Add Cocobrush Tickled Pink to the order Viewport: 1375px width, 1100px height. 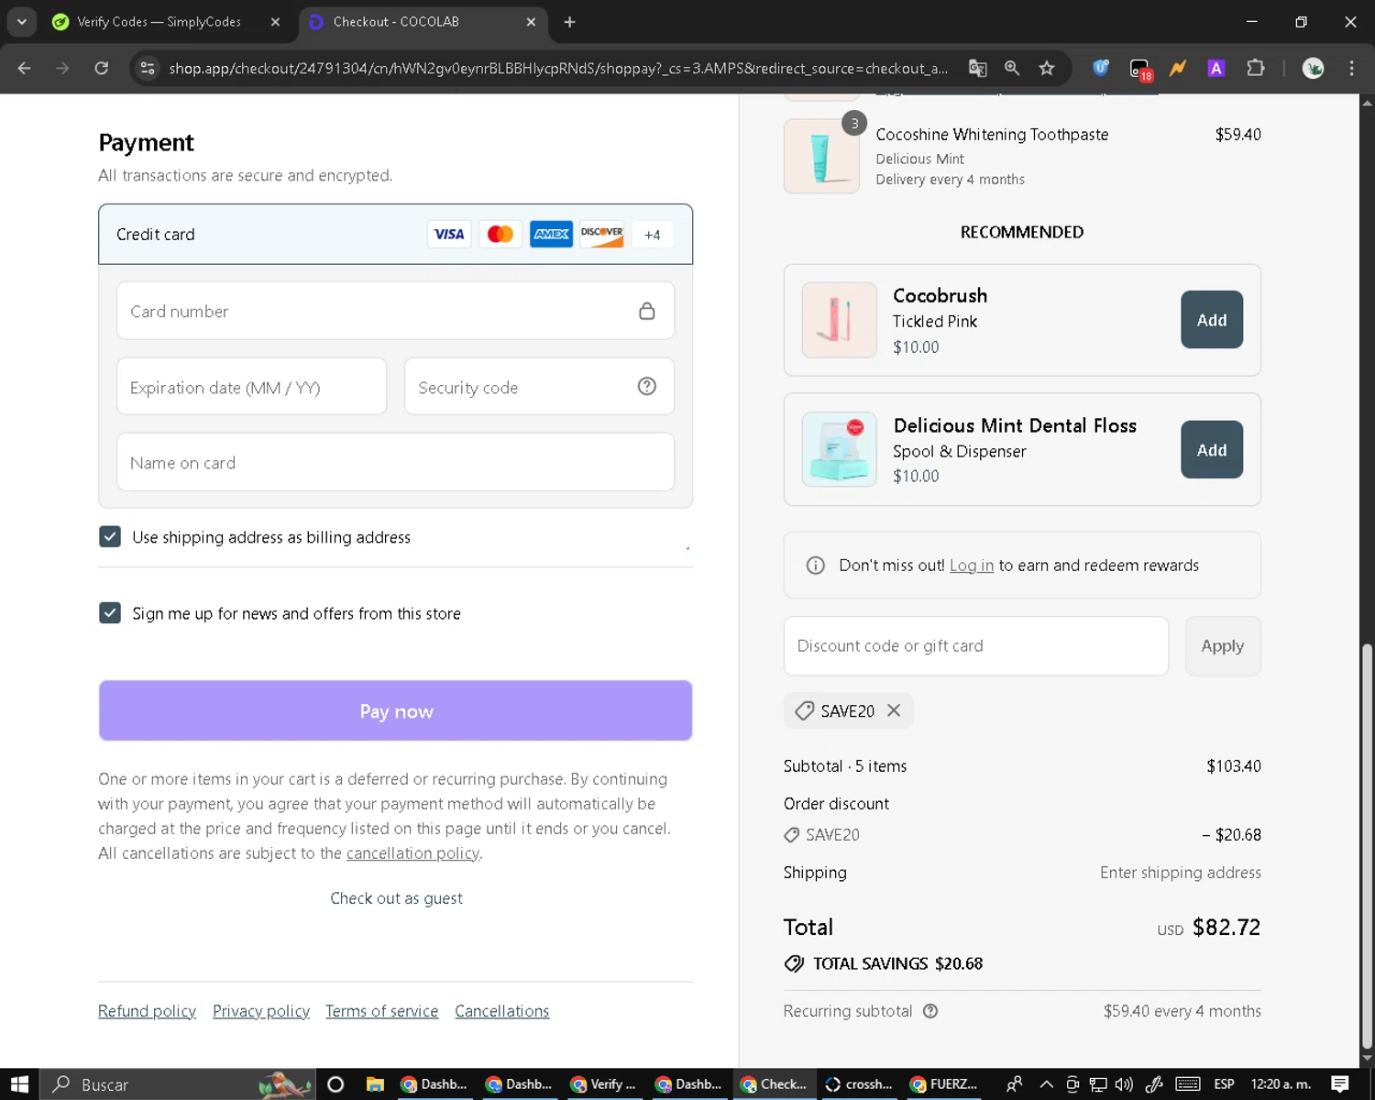(1212, 320)
